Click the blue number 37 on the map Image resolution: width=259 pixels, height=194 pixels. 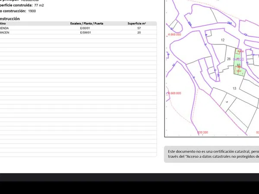174,65
